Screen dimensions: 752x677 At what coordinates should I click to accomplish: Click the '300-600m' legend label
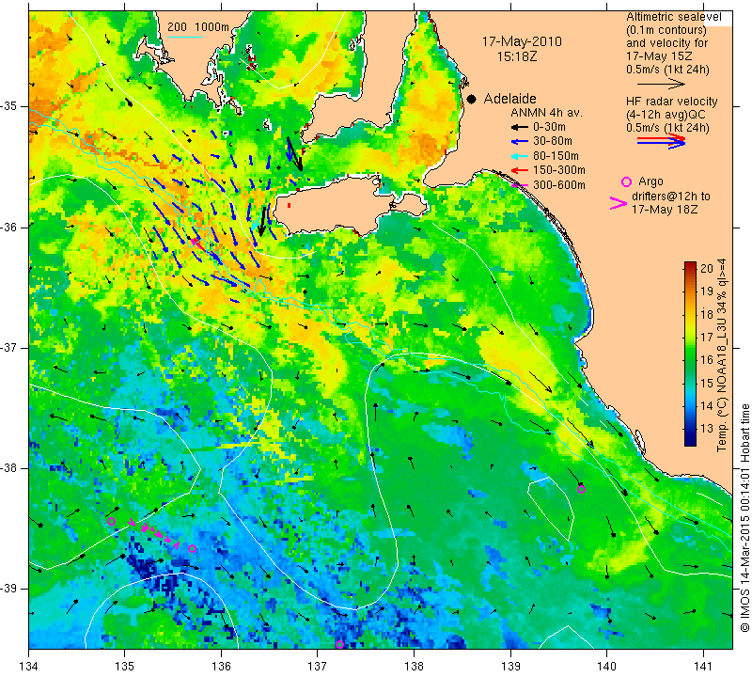[559, 184]
